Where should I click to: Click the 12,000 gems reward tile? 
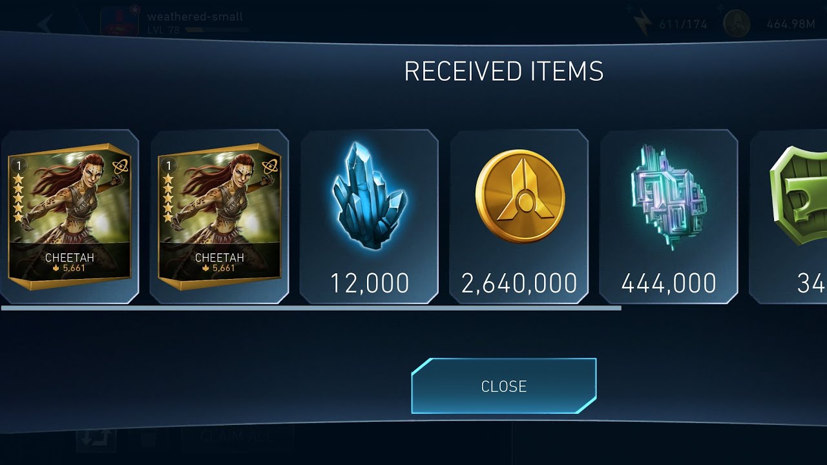[369, 217]
